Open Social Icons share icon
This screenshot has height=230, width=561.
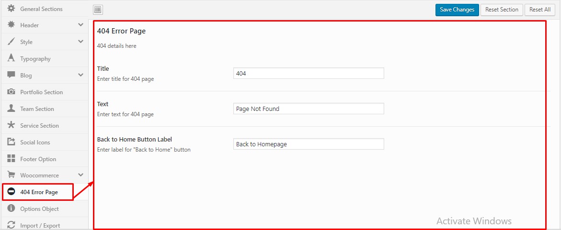(11, 142)
